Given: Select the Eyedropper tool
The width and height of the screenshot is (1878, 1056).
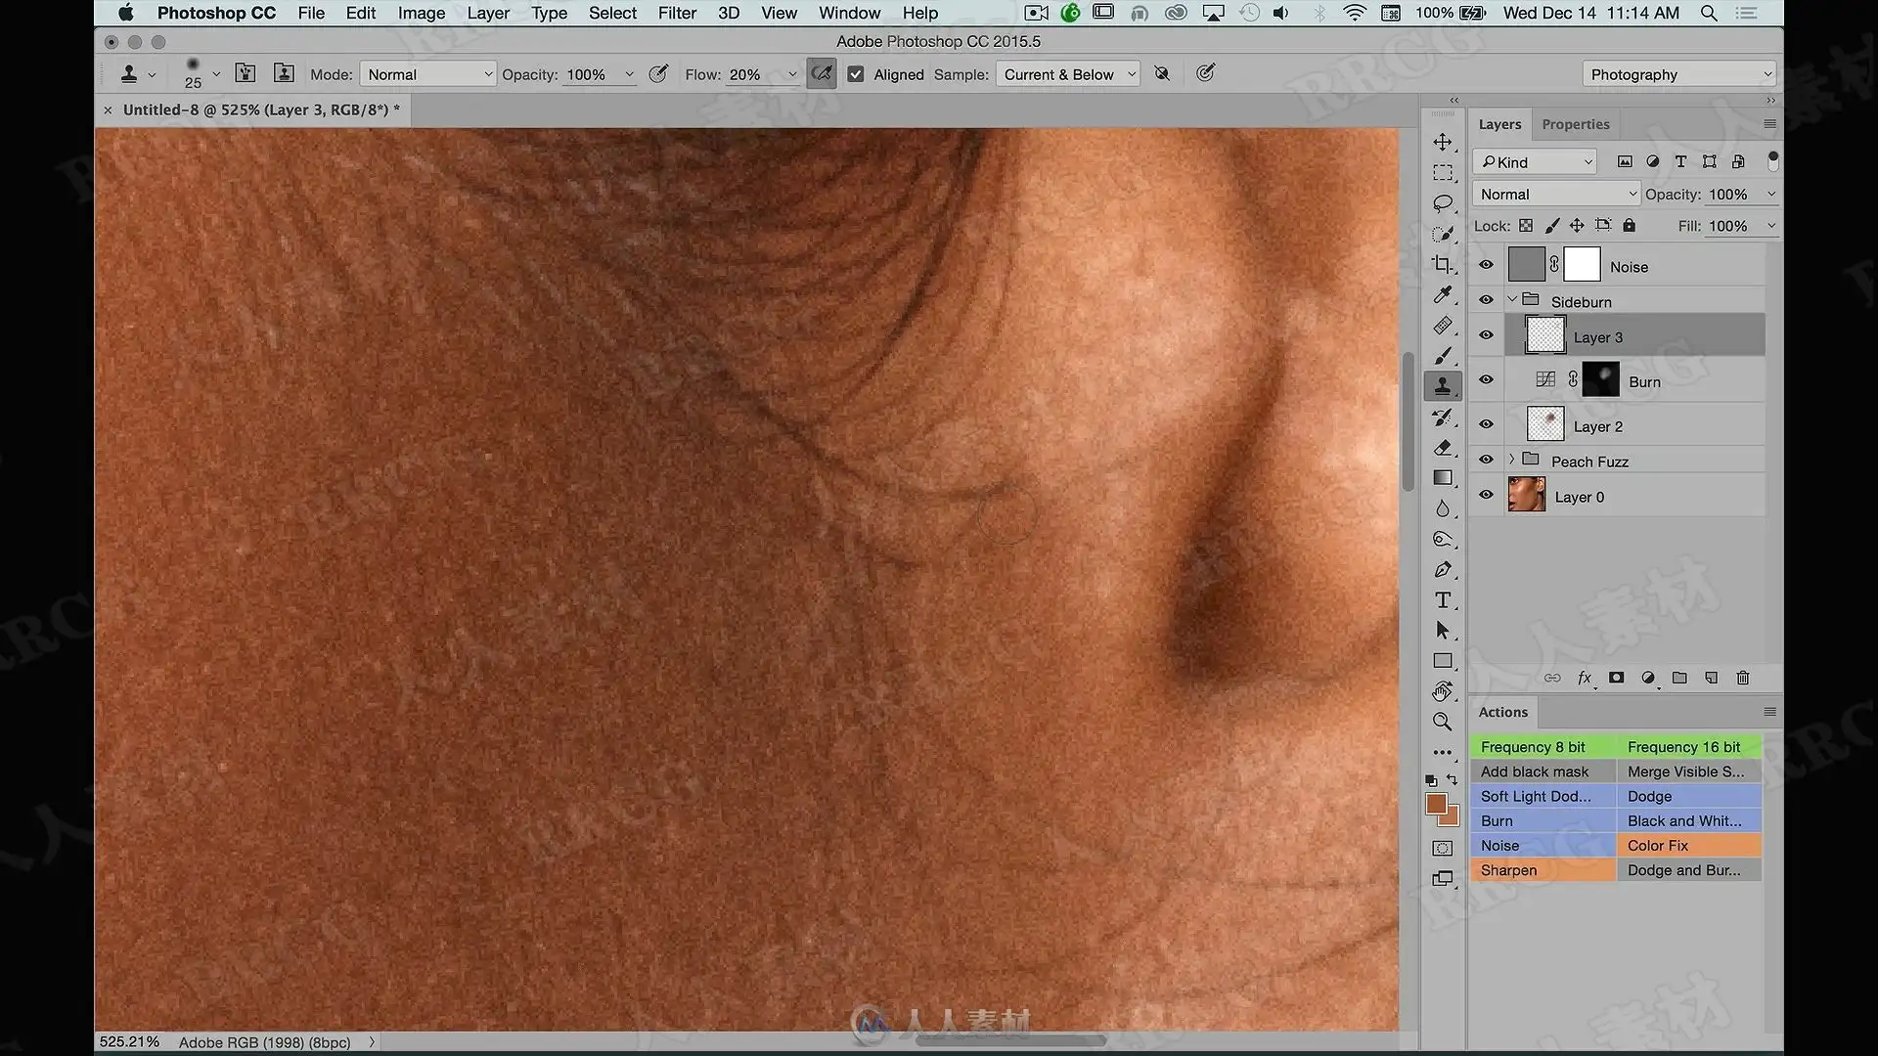Looking at the screenshot, I should (1443, 294).
